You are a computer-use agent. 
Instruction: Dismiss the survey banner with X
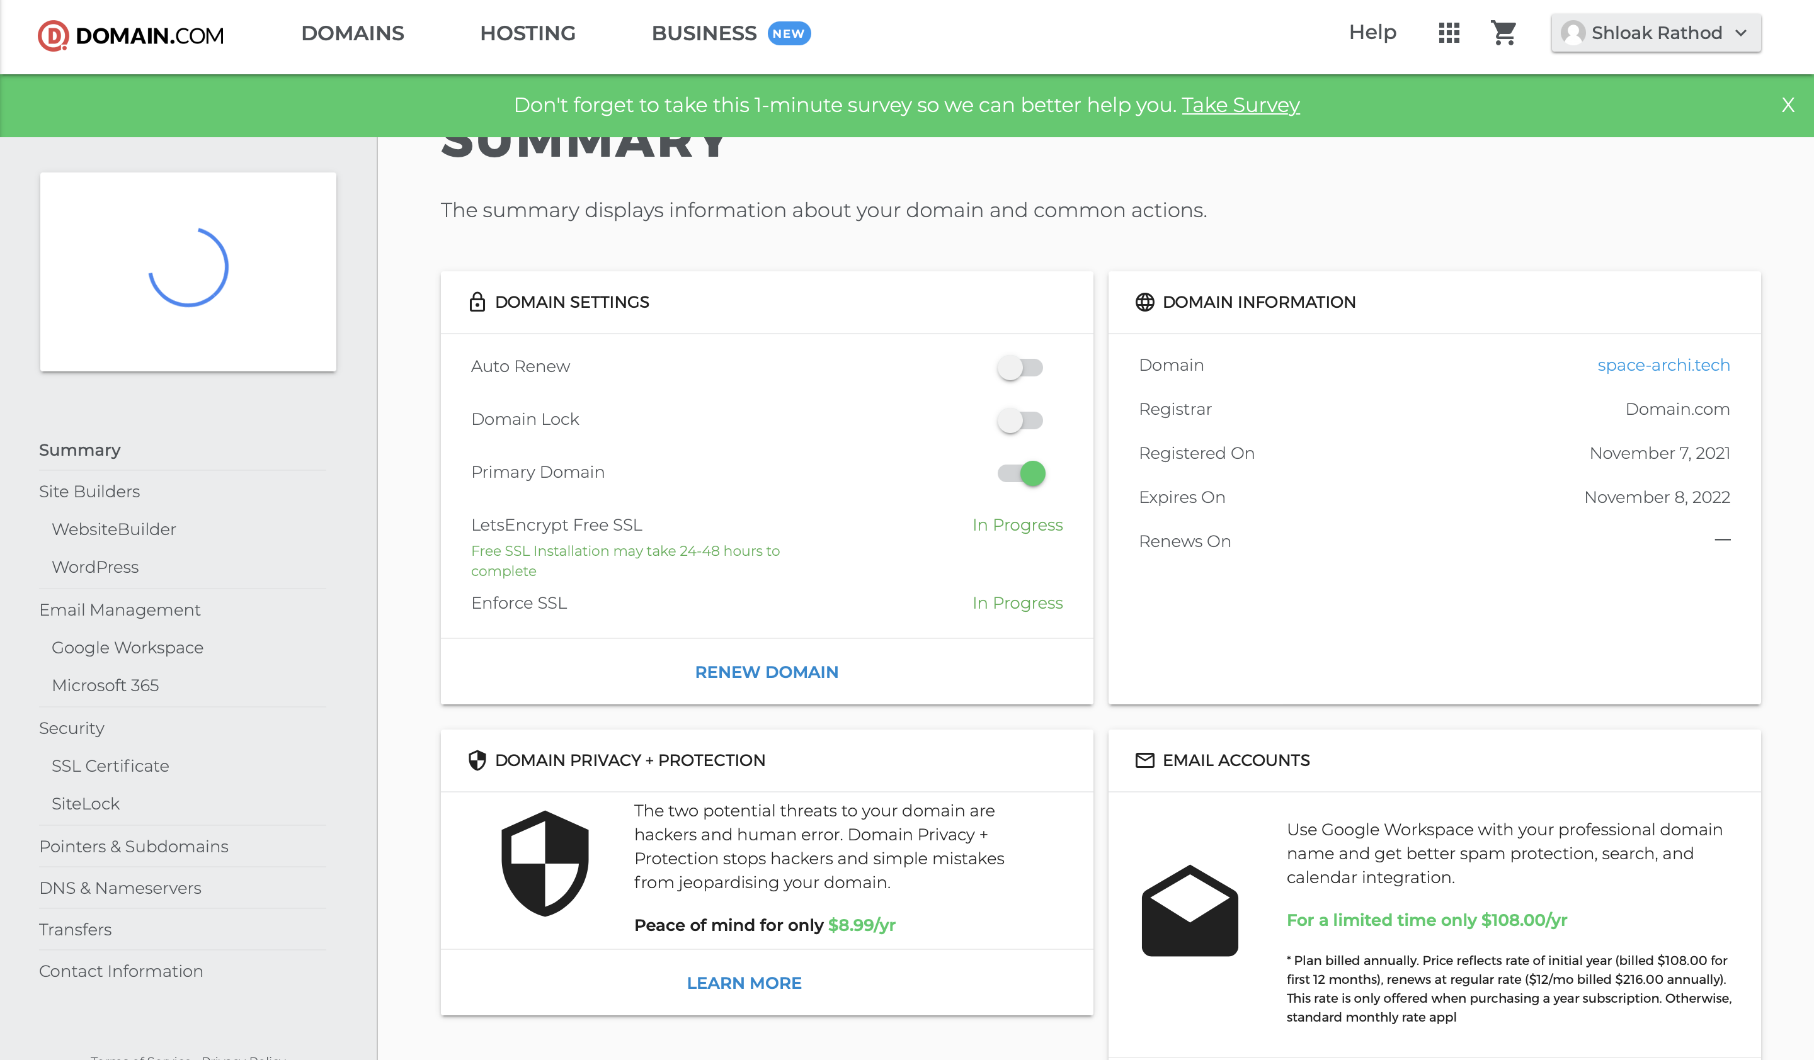tap(1788, 106)
